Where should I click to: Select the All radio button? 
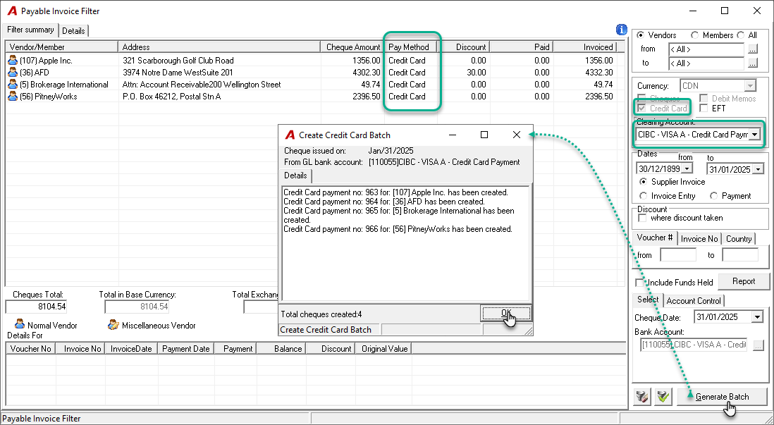[x=740, y=35]
